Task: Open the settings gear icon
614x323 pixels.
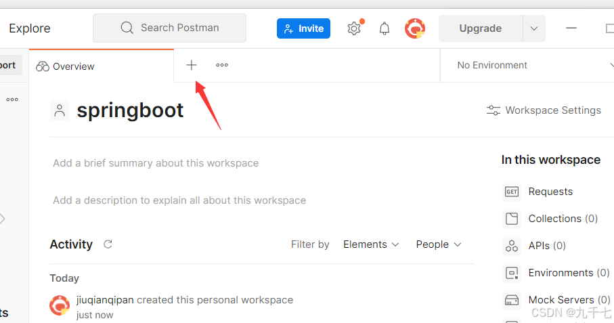Action: 354,28
